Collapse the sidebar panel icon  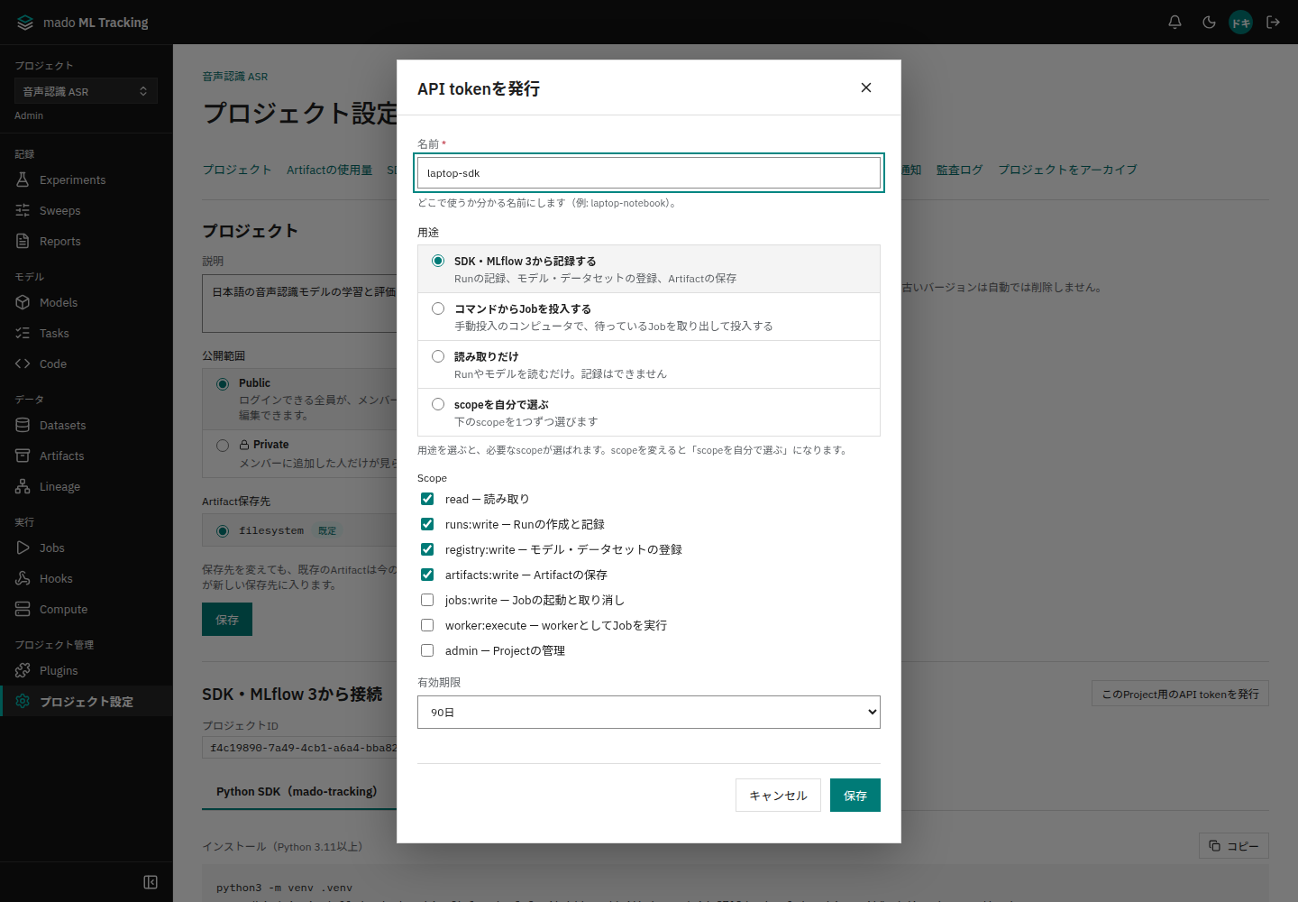(x=151, y=882)
